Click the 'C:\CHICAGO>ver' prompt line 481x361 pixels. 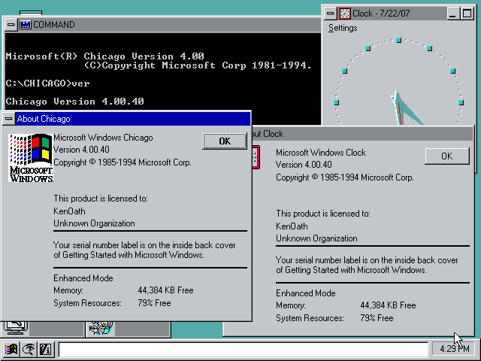coord(48,83)
